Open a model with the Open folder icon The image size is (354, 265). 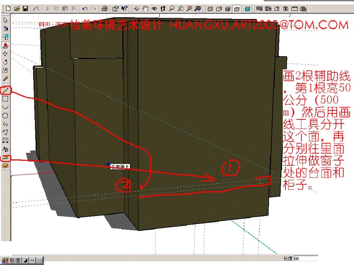pyautogui.click(x=17, y=8)
